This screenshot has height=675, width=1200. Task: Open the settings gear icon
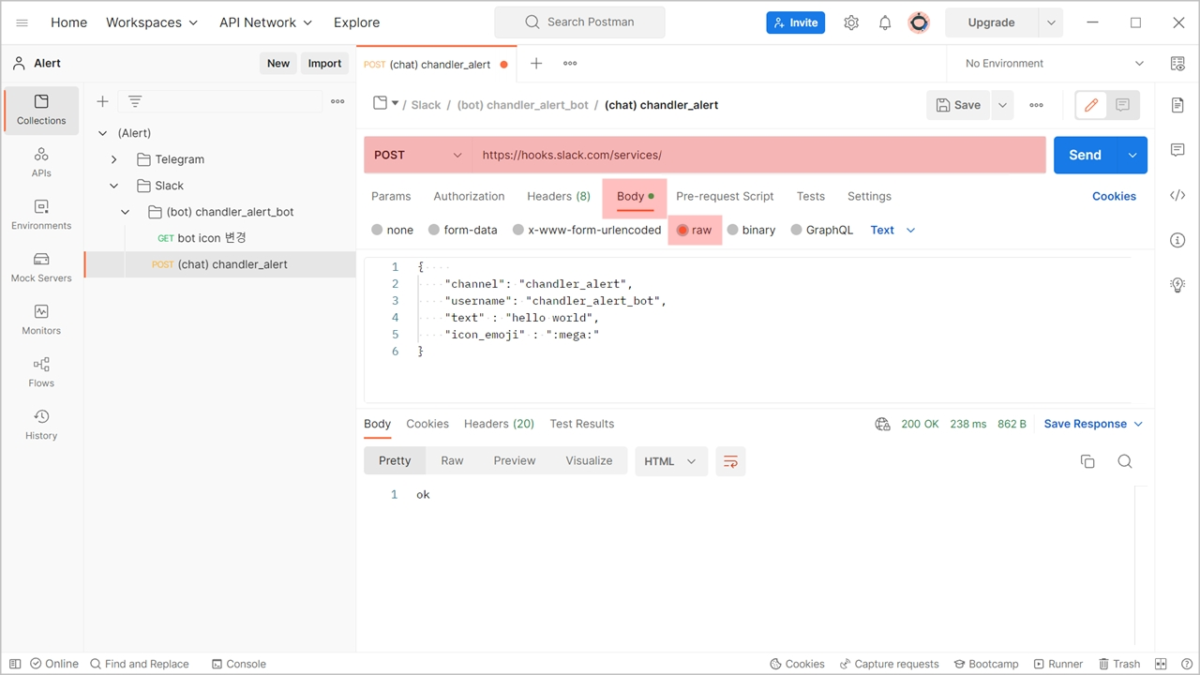coord(851,22)
